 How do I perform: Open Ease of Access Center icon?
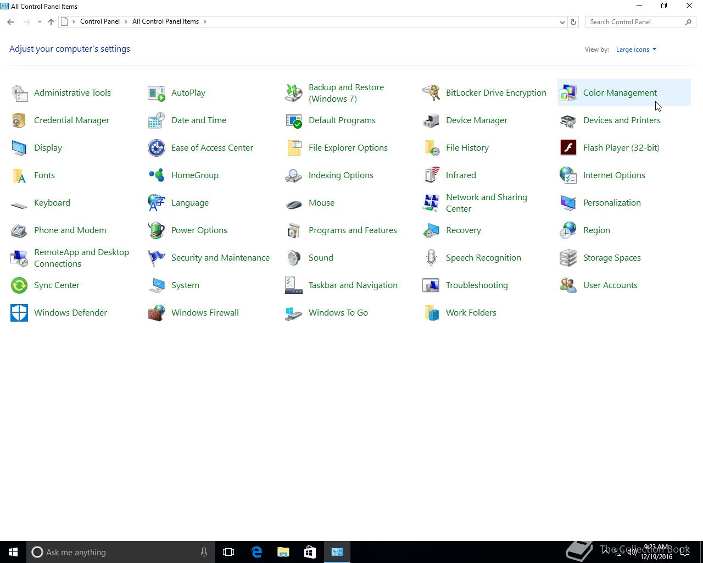157,148
